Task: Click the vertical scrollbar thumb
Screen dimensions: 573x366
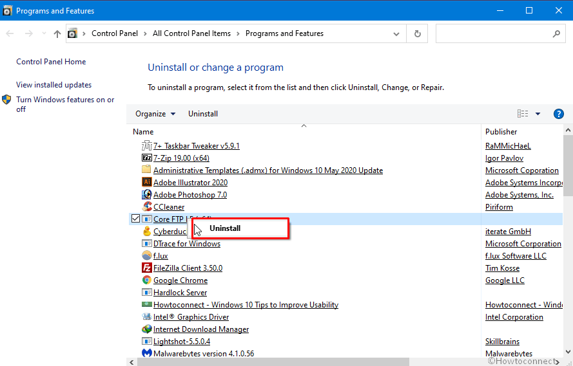Action: pos(568,166)
